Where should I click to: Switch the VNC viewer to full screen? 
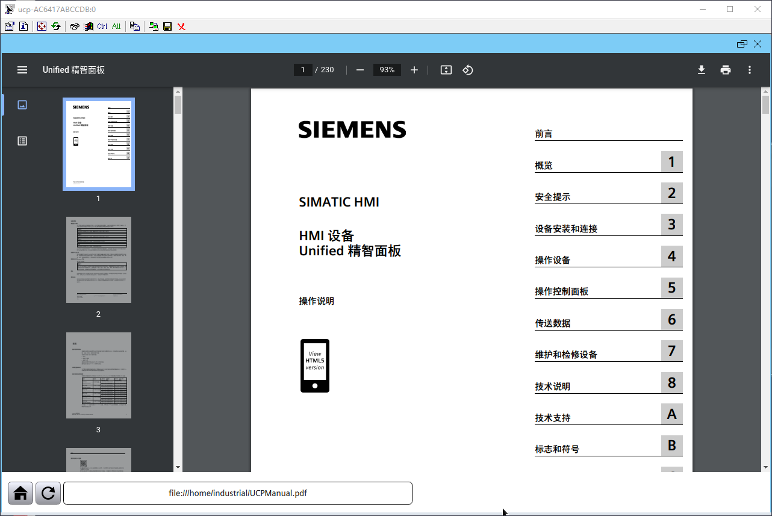click(42, 26)
